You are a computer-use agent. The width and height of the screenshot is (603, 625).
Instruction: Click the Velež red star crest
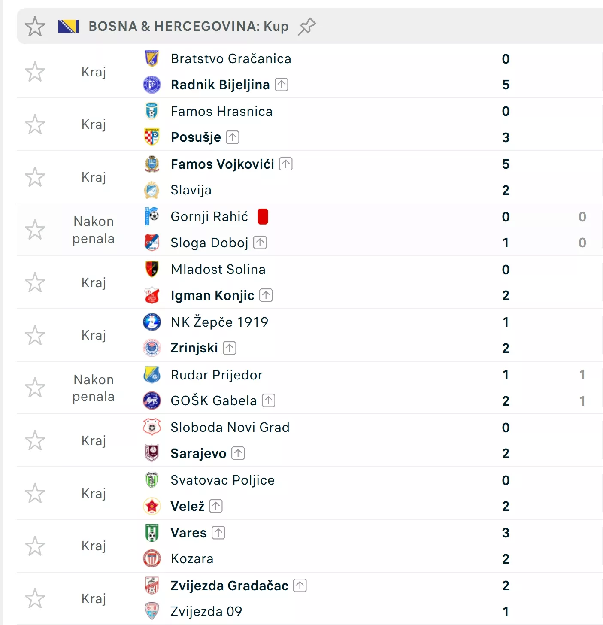click(152, 506)
